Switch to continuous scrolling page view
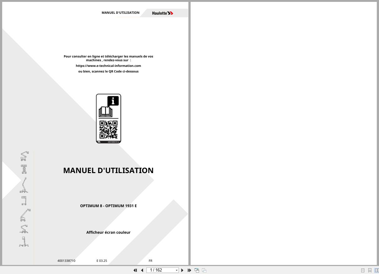 coord(370,270)
